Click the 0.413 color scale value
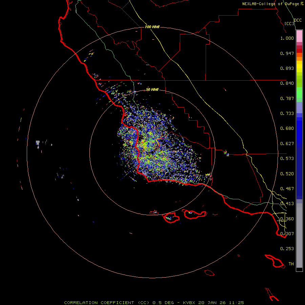The width and height of the screenshot is (305, 305). tap(287, 204)
